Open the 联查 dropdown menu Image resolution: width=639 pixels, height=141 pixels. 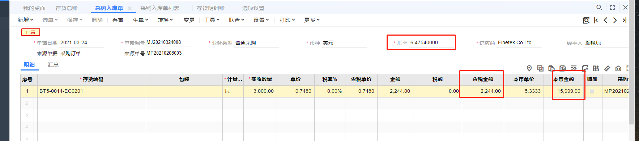pos(237,20)
